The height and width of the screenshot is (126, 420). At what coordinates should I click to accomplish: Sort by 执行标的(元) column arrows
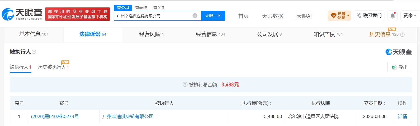click(x=270, y=103)
